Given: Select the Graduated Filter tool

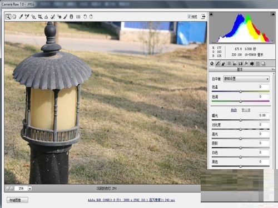Looking at the screenshot, I should (x=71, y=17).
